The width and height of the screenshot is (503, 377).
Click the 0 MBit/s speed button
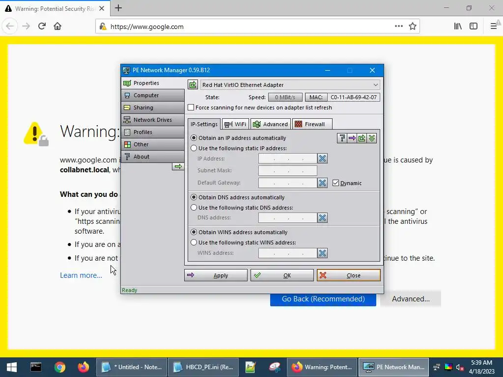pos(285,97)
